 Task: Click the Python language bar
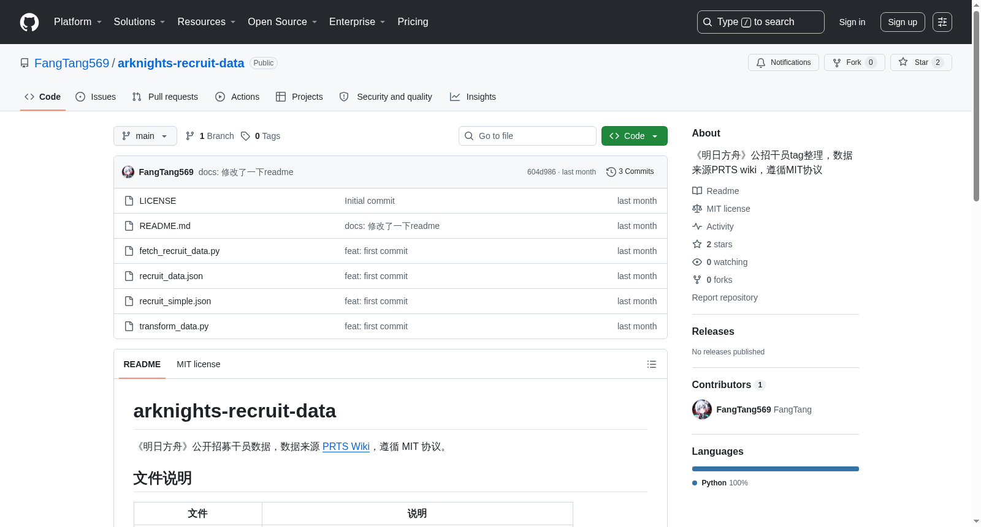click(776, 469)
